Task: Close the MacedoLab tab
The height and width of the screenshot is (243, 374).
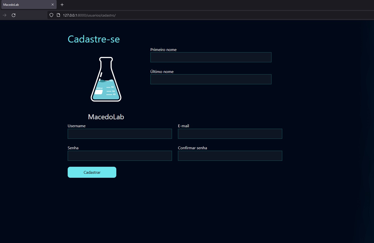Action: click(x=53, y=4)
